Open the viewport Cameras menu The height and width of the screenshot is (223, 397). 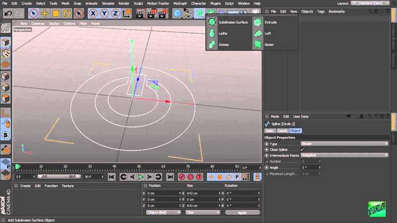pyautogui.click(x=38, y=23)
